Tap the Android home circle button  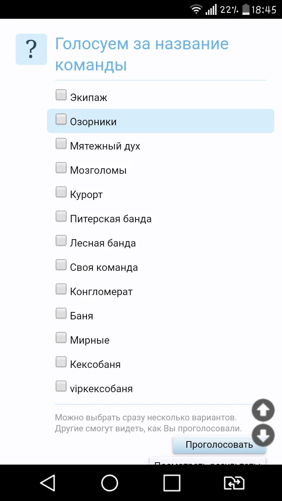click(x=110, y=483)
